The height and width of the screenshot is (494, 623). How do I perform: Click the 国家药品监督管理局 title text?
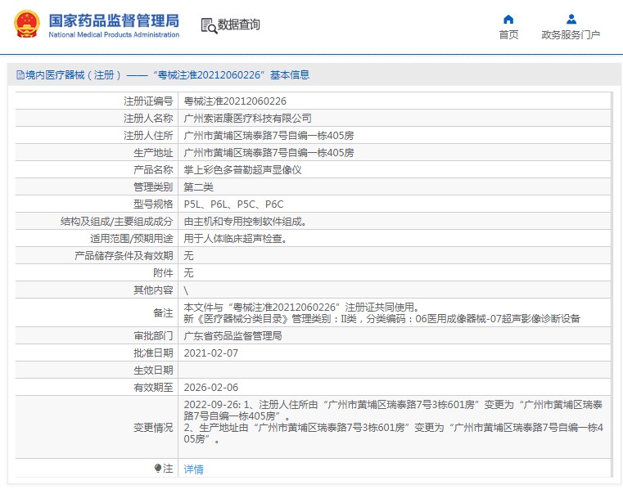(x=114, y=20)
